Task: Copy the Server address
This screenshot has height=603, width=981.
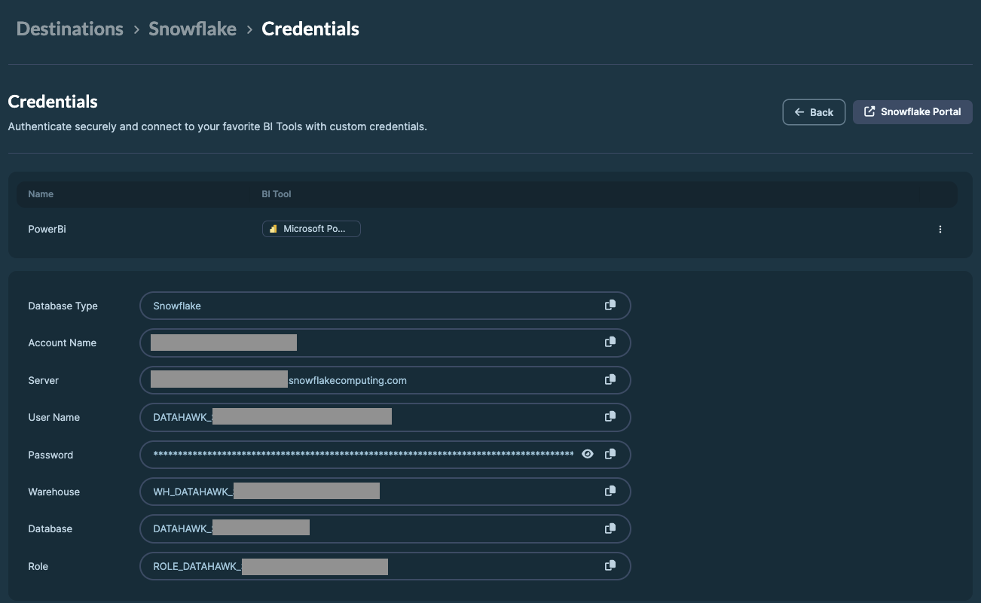Action: click(610, 379)
